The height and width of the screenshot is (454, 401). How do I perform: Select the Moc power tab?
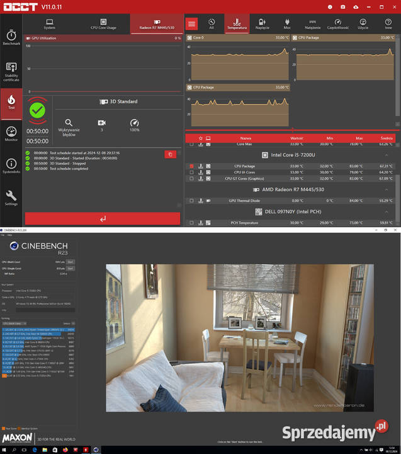click(287, 24)
